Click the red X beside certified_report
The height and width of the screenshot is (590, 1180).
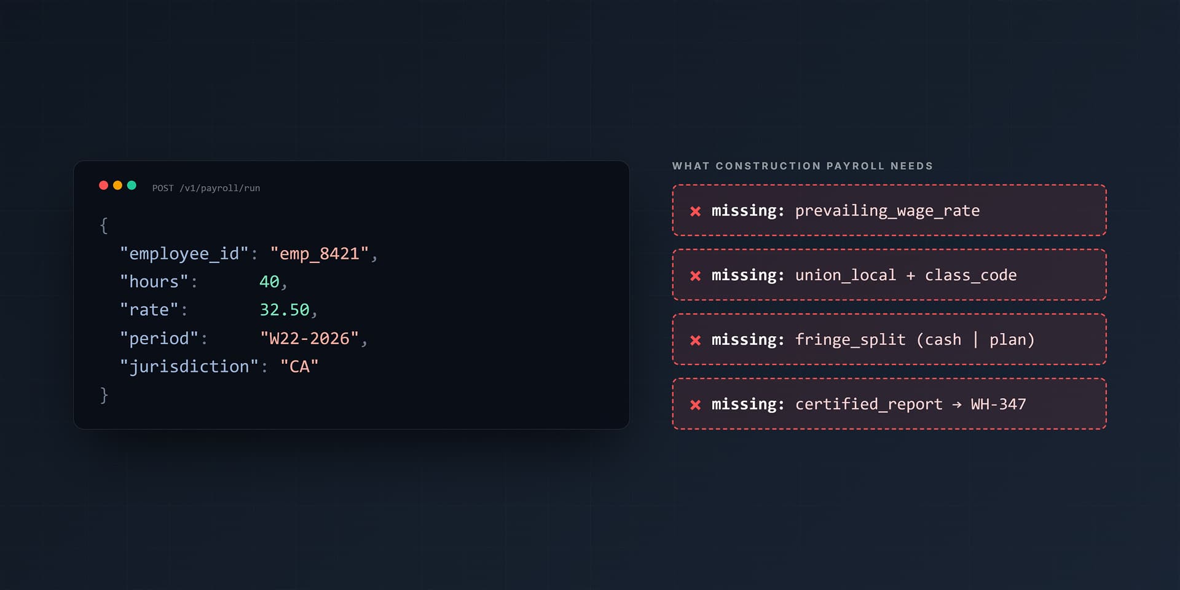(696, 405)
